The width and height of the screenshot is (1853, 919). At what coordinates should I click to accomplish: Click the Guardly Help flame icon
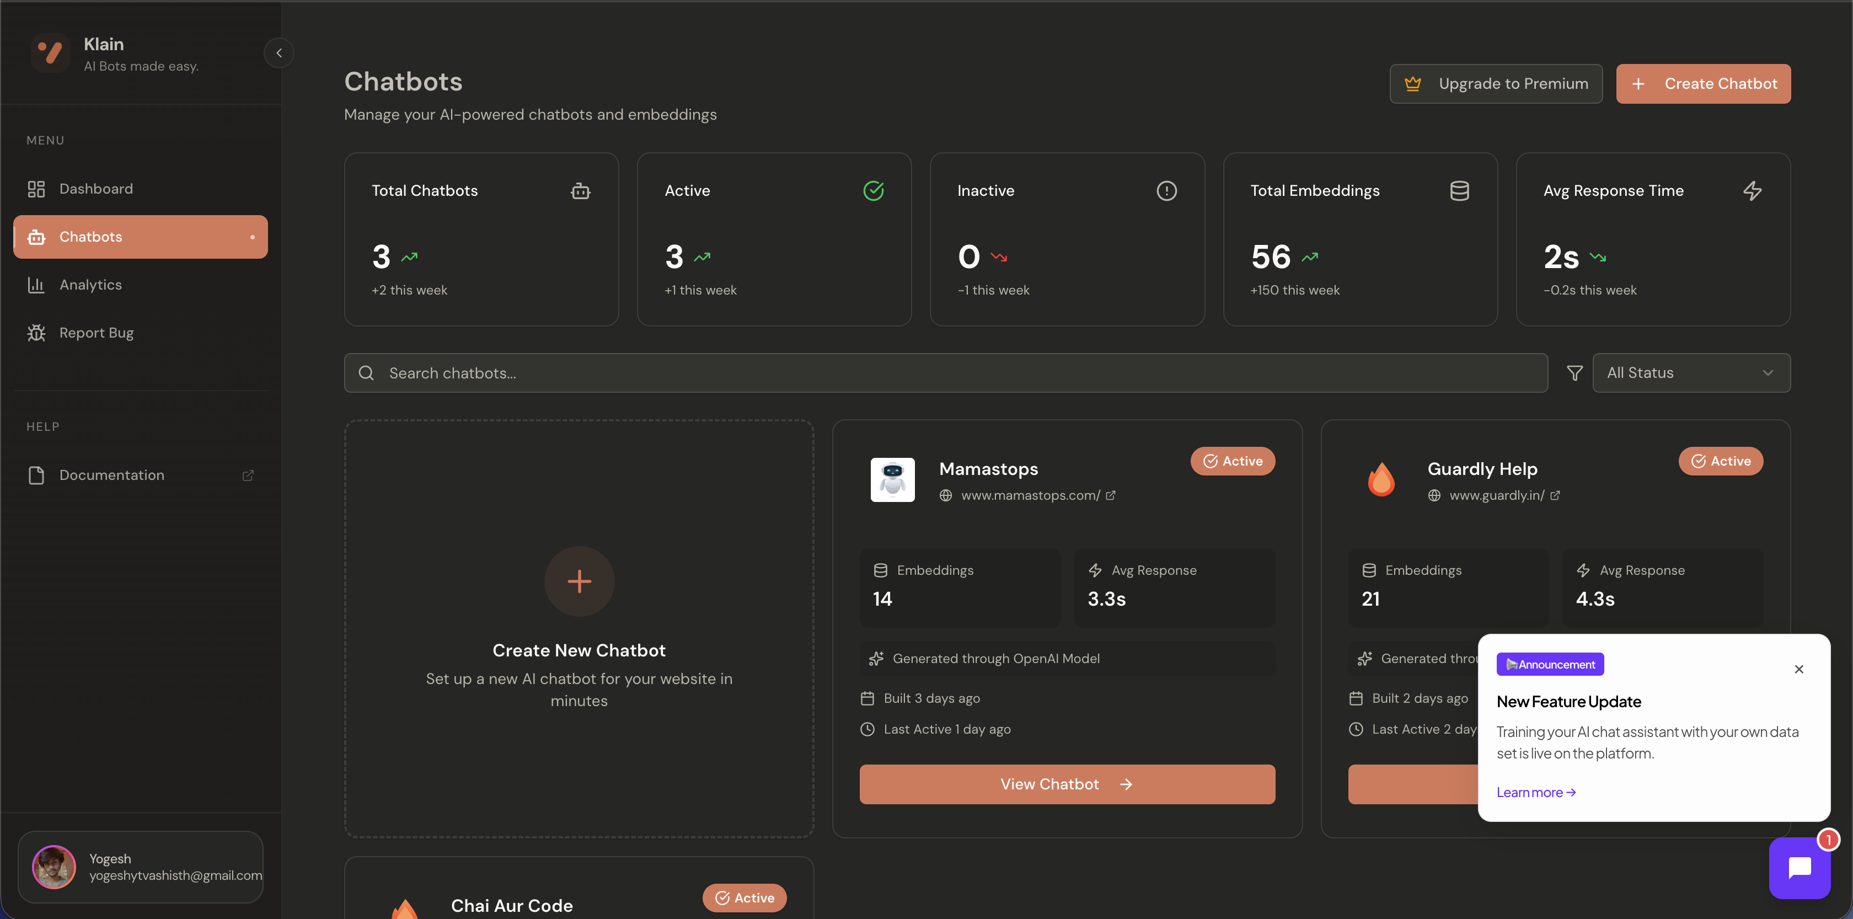point(1380,479)
